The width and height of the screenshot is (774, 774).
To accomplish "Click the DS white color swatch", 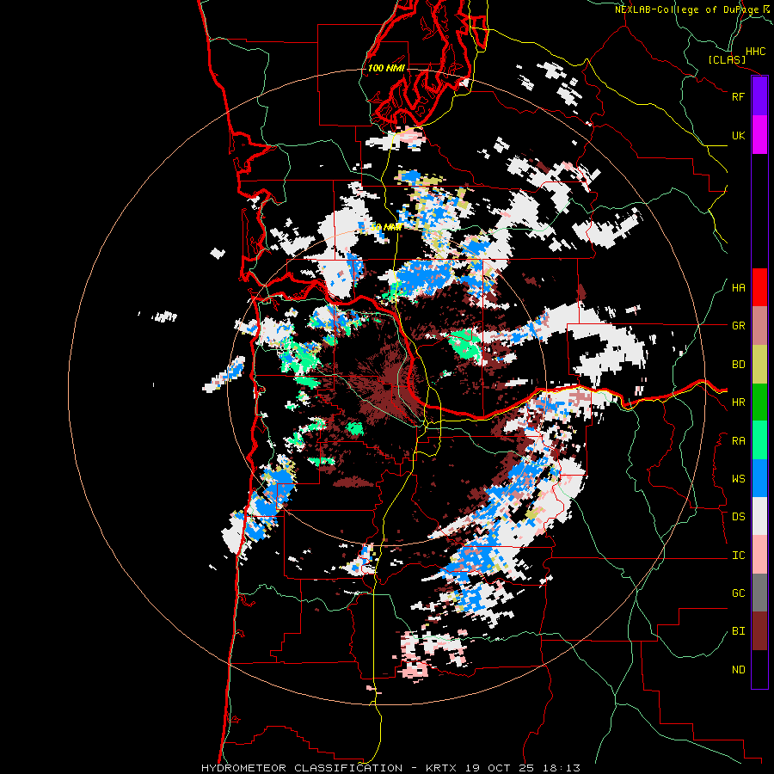I will click(759, 516).
